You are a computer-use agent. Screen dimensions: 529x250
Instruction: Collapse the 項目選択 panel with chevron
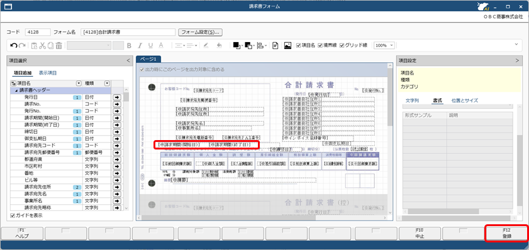(x=128, y=61)
